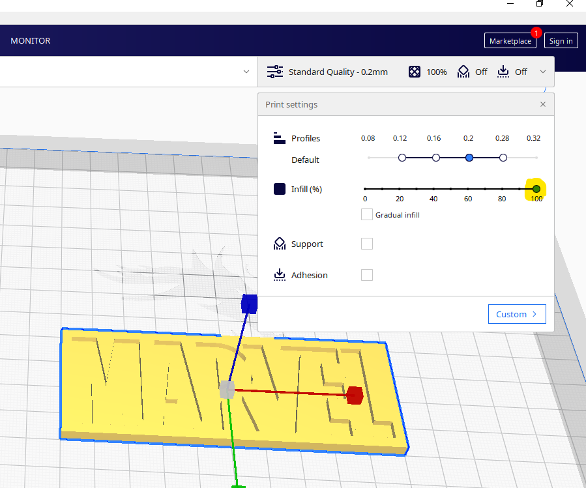Click the 'Default' profile label
The height and width of the screenshot is (488, 586).
305,160
